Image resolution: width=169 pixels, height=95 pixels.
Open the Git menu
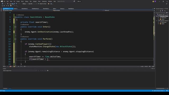pos(14,1)
